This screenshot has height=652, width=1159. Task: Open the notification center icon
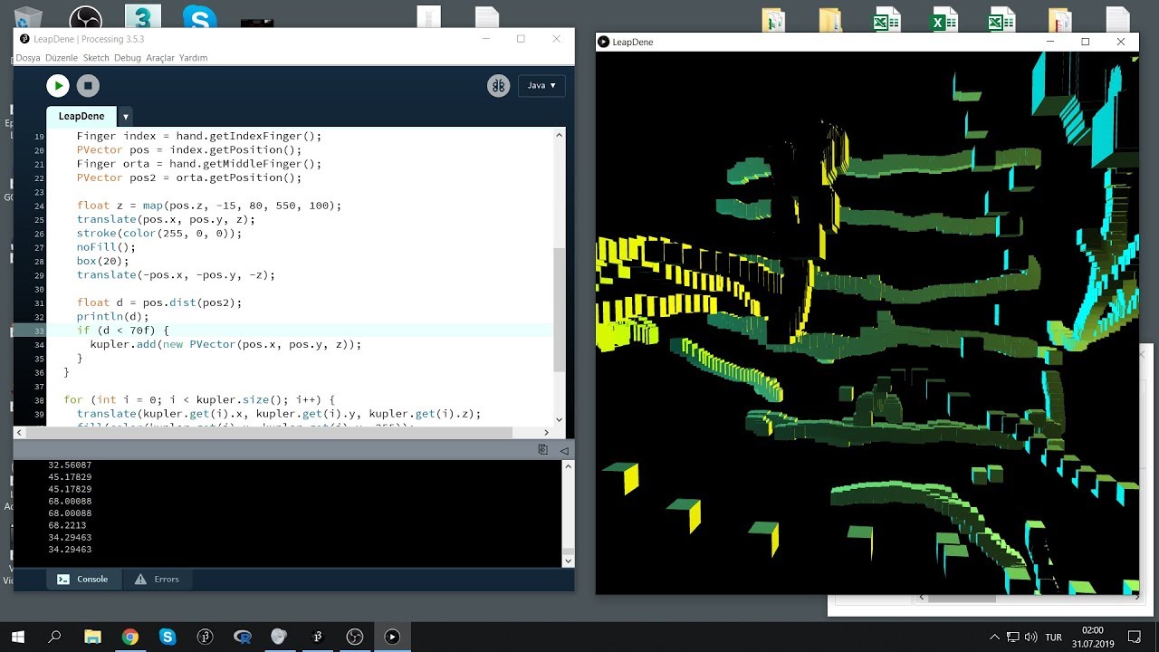(x=1134, y=637)
